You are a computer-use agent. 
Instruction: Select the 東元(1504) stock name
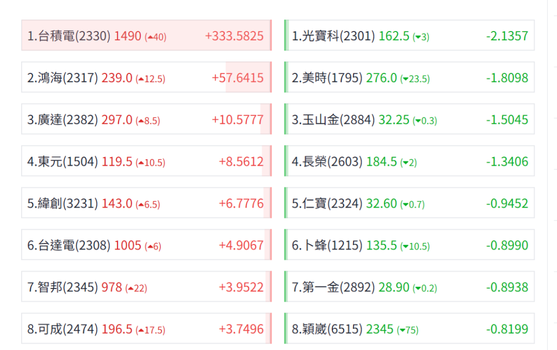63,162
